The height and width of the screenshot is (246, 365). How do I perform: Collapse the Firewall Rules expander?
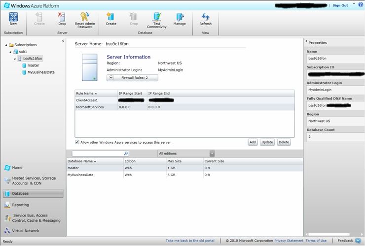pos(111,78)
